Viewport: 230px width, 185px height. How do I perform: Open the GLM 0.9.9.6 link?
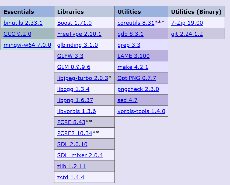74,67
